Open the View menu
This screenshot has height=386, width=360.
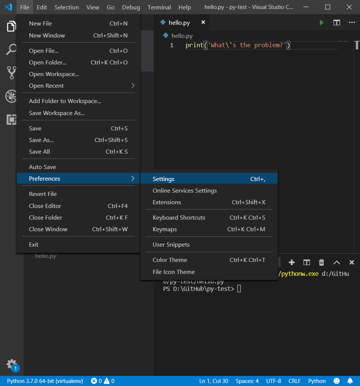93,7
